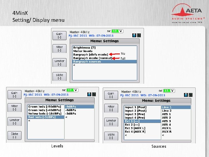
Task: Click back arrow below AUX R option
Action: [163, 135]
